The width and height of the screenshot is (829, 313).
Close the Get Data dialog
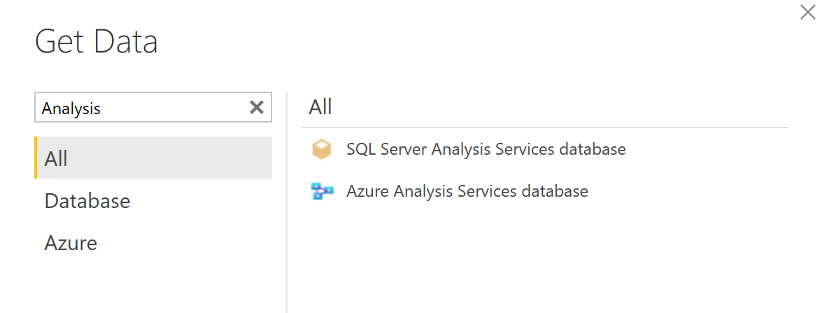click(808, 12)
